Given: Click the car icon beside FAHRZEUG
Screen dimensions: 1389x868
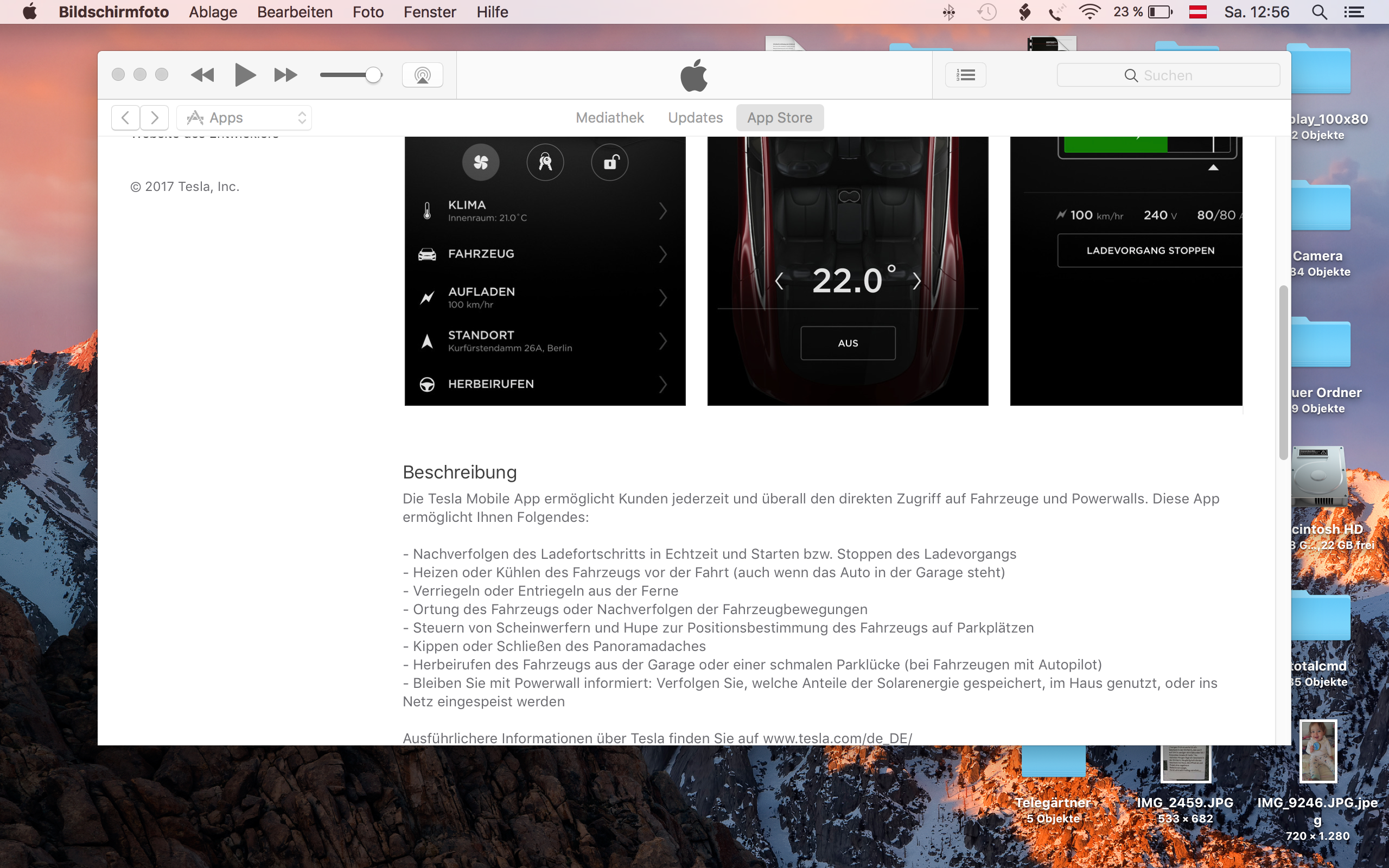Looking at the screenshot, I should coord(427,254).
